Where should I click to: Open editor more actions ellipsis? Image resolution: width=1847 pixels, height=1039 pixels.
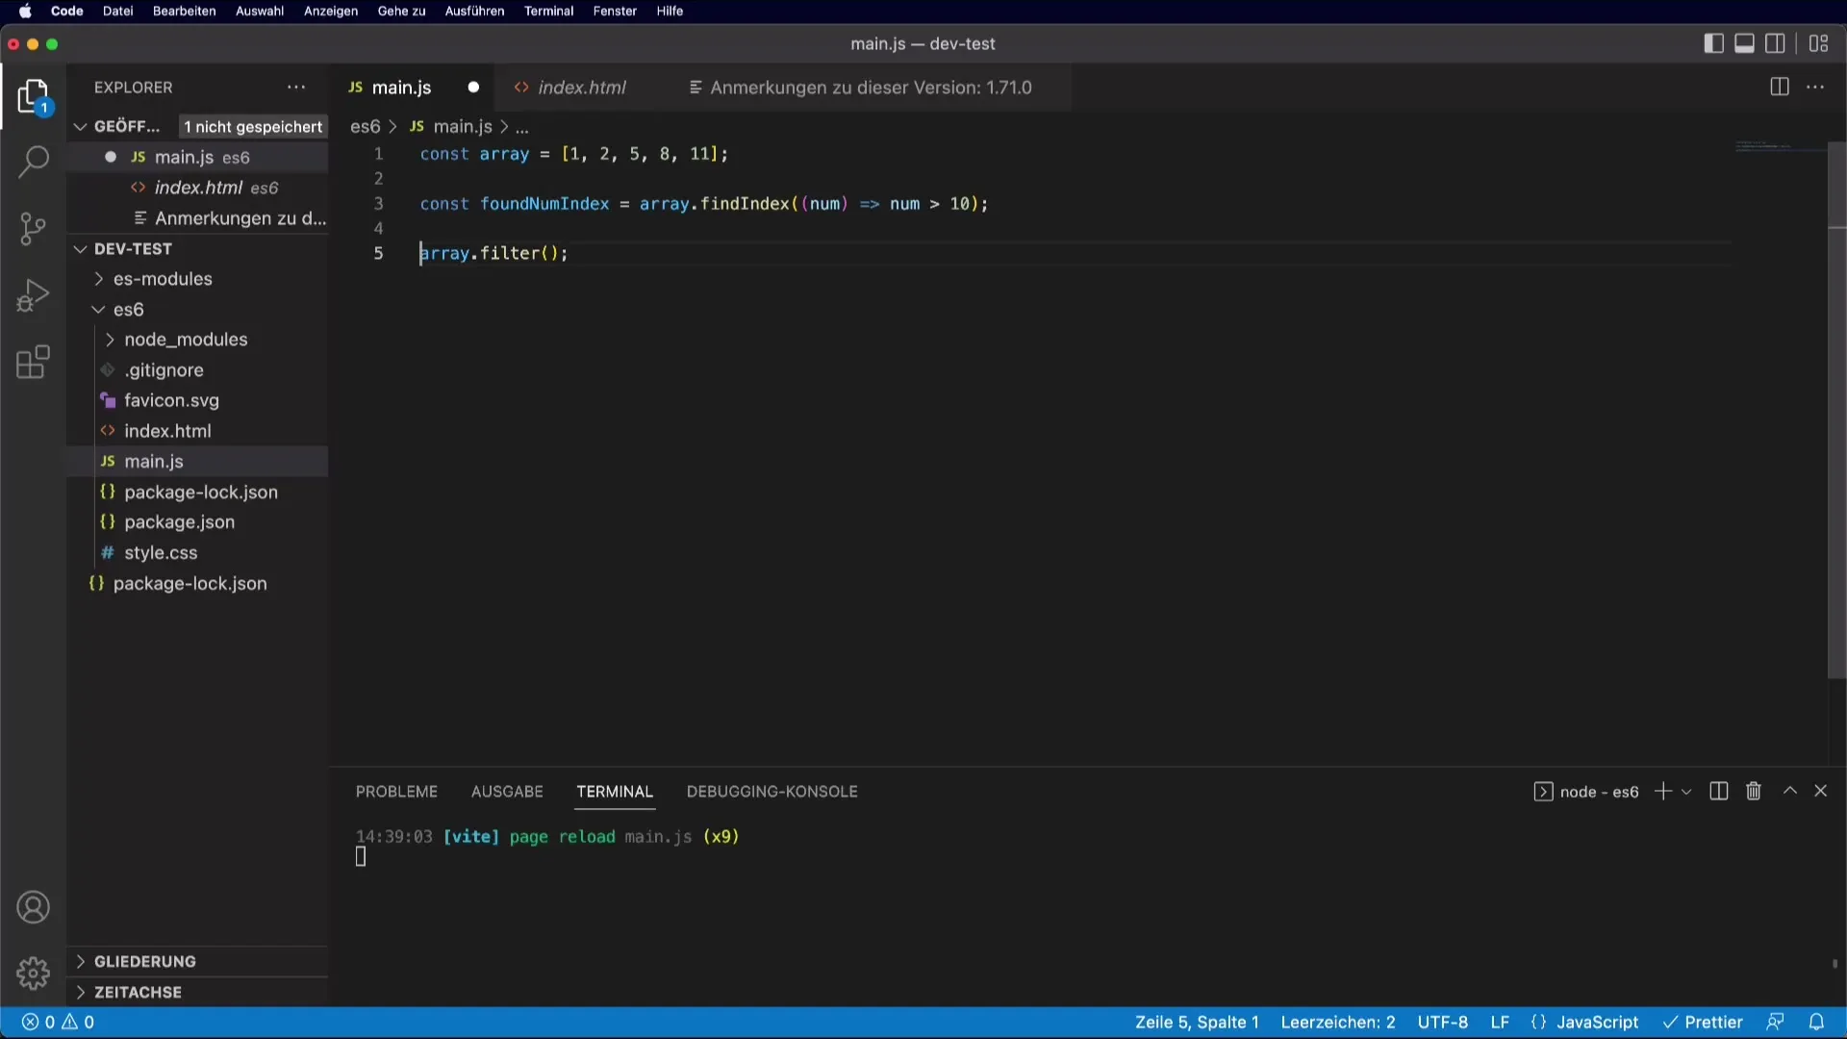coord(1815,88)
